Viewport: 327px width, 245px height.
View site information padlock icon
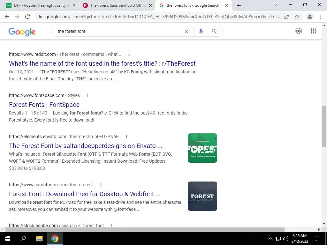point(40,17)
